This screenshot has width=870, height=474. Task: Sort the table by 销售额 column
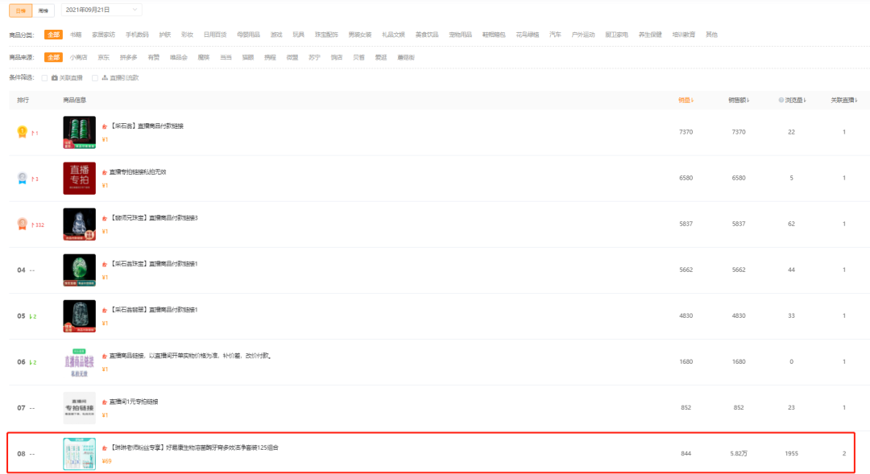[739, 101]
